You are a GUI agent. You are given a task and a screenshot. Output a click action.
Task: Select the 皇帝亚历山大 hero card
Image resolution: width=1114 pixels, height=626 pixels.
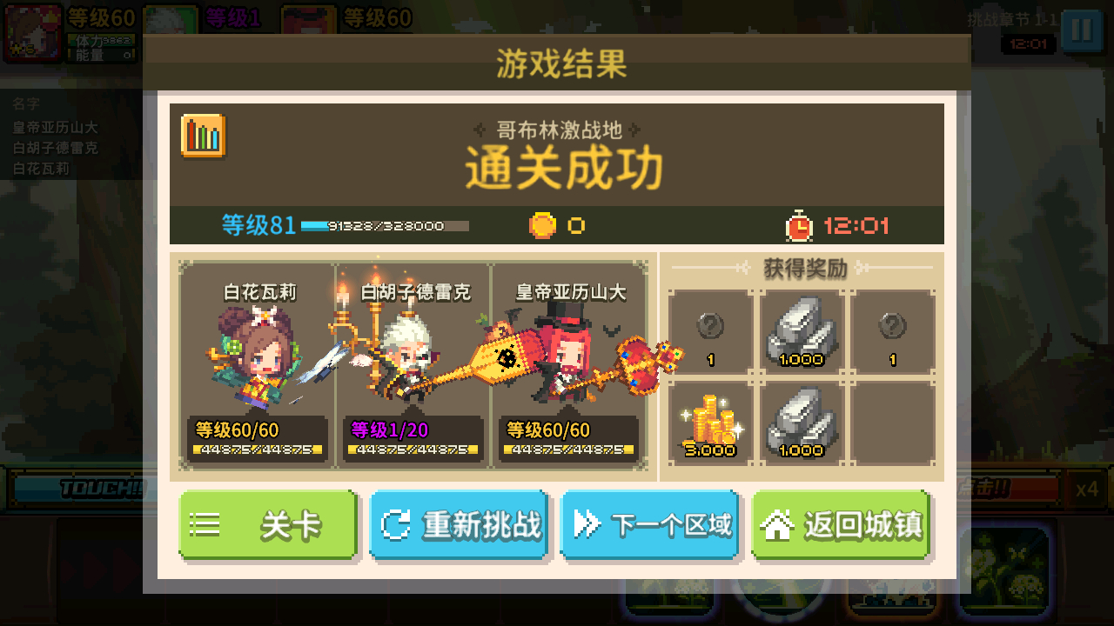(x=570, y=367)
